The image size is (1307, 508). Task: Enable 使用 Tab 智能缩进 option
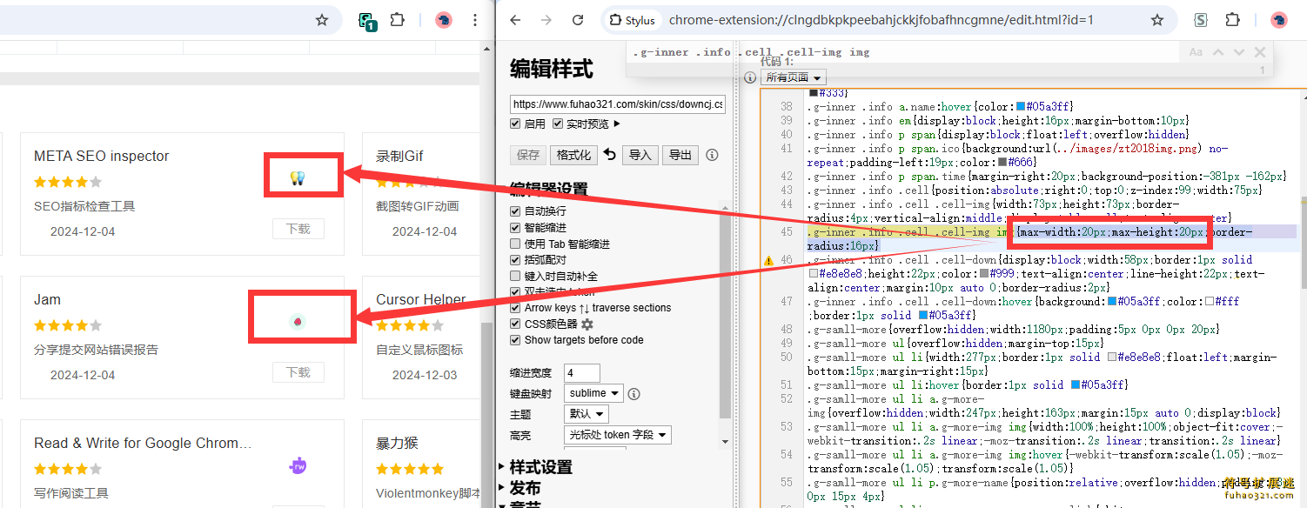pos(515,244)
